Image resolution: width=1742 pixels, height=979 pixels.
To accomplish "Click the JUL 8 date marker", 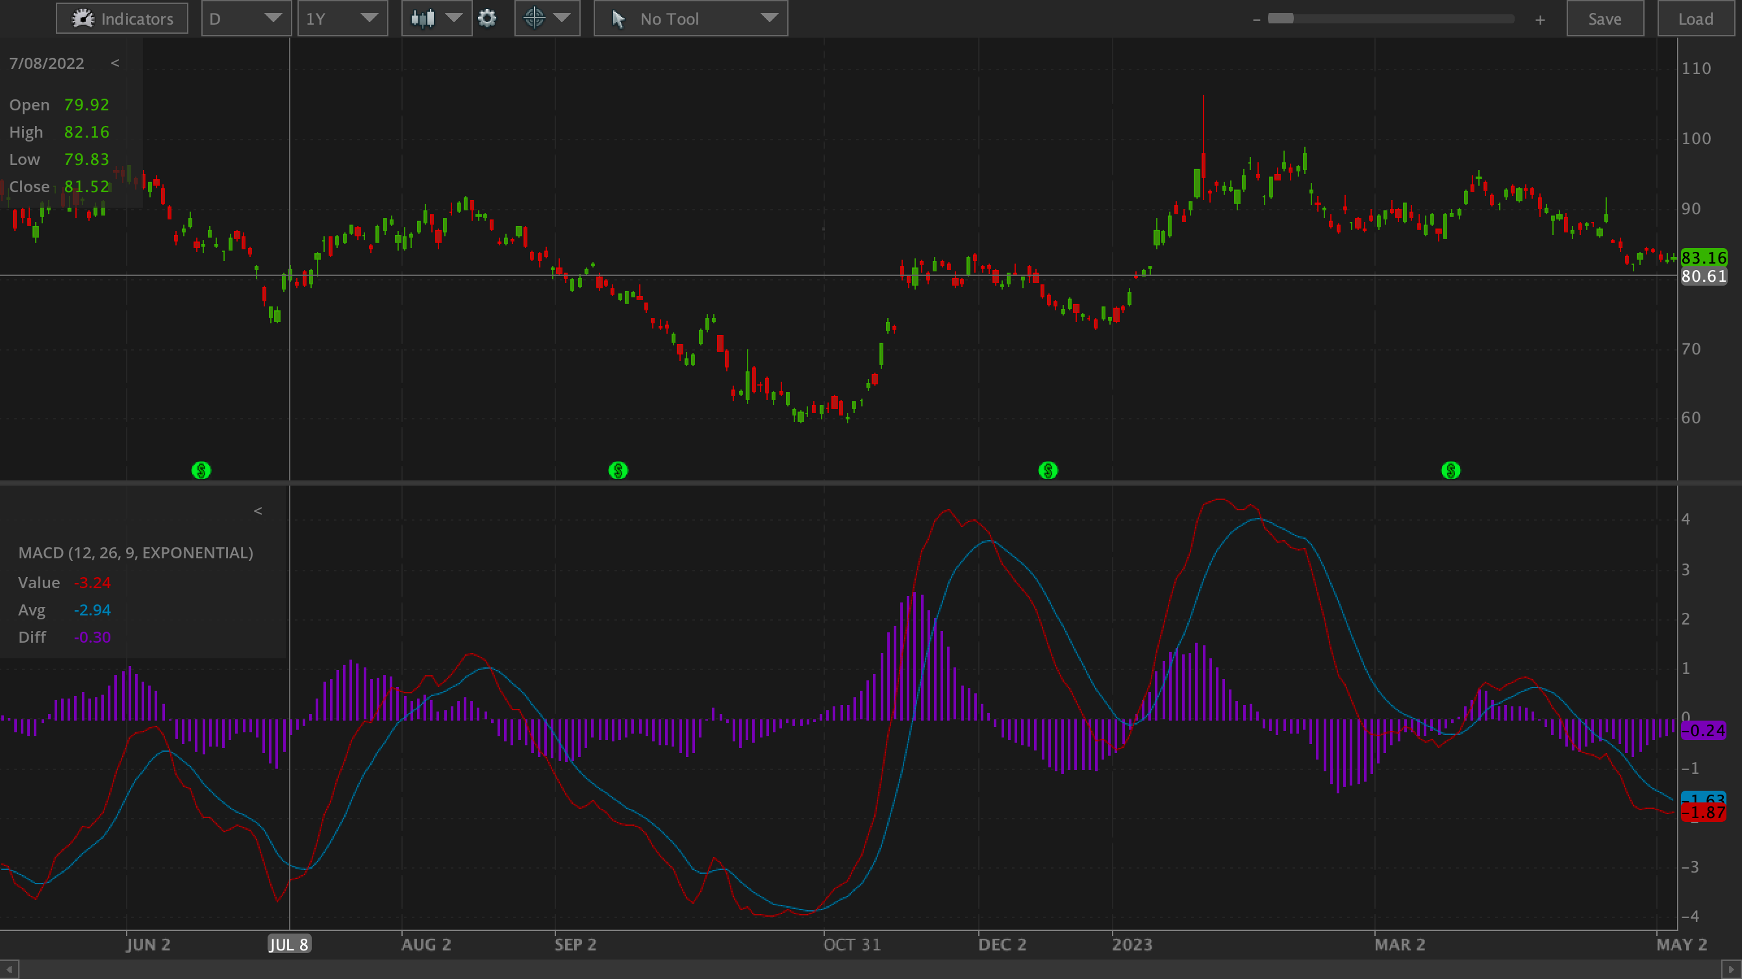I will coord(289,945).
